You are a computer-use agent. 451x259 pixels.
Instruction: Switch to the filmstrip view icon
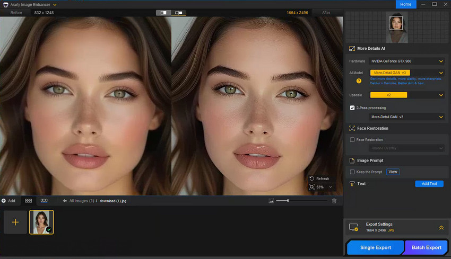click(44, 201)
